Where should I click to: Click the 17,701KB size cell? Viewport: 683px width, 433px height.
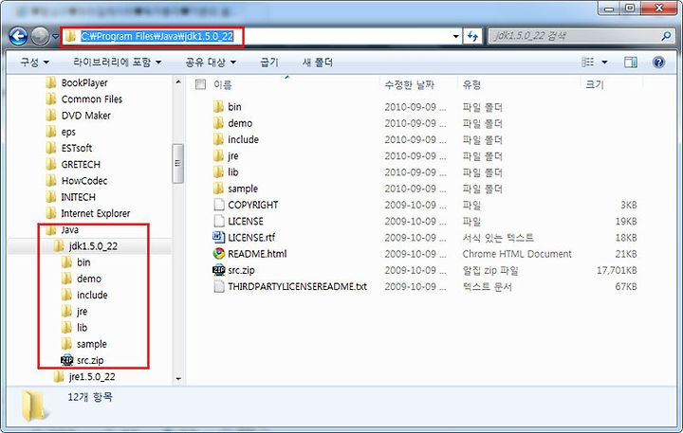coord(617,270)
